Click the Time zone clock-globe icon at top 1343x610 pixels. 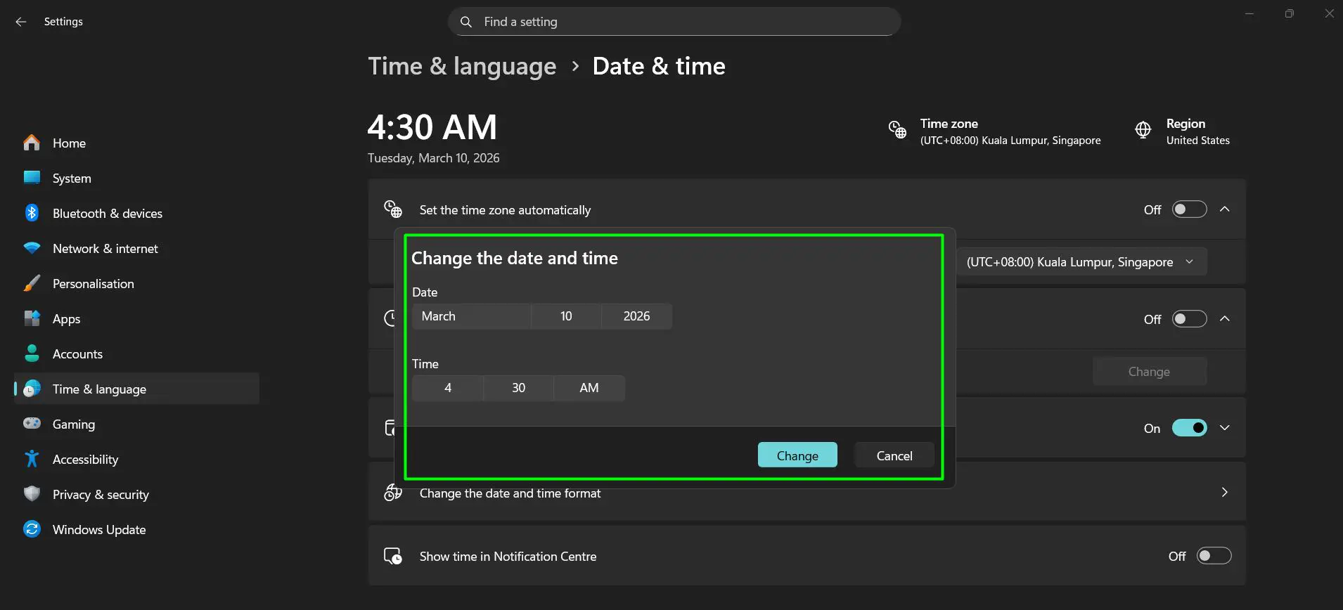click(x=897, y=130)
